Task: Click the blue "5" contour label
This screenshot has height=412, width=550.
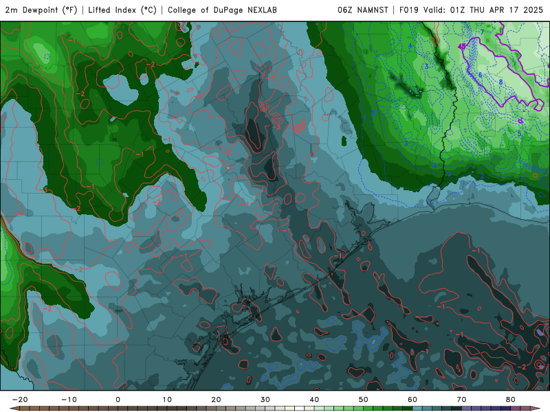Action: [x=519, y=133]
